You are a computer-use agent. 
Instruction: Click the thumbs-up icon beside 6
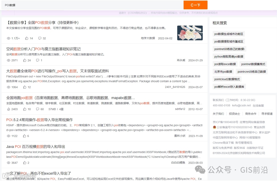(25, 136)
